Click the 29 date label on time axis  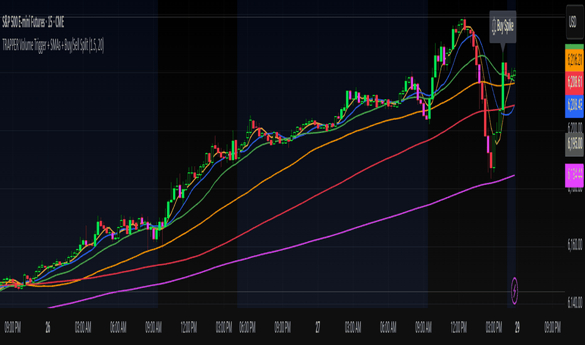click(517, 327)
